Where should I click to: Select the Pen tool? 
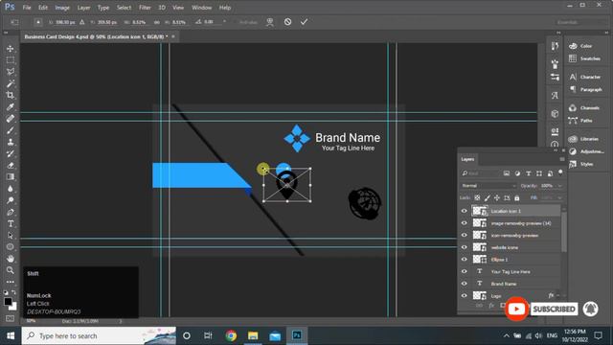[x=11, y=212]
